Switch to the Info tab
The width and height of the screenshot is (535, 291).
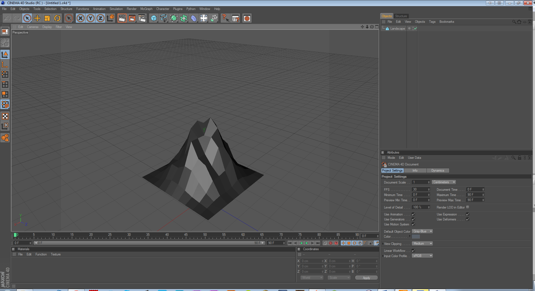pyautogui.click(x=415, y=170)
